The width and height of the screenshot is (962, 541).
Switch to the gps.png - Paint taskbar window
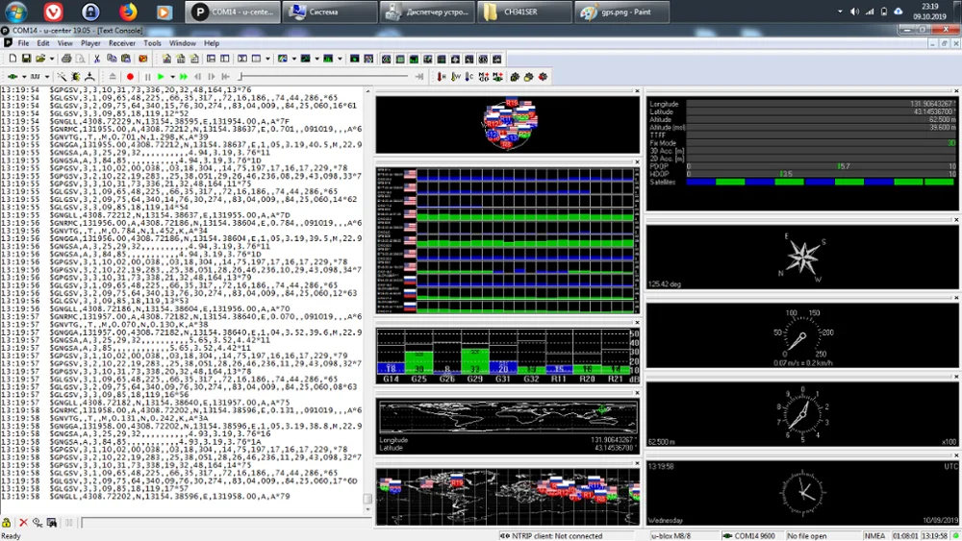pyautogui.click(x=622, y=12)
